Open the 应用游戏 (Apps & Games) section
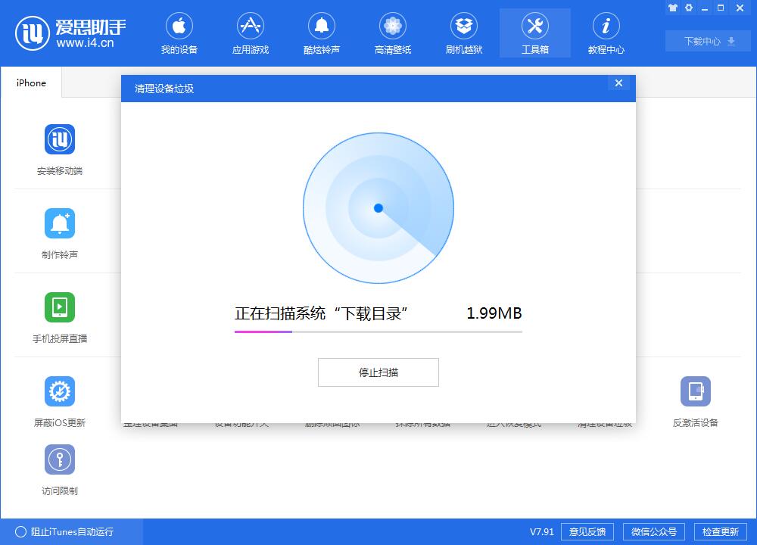Screen dimensions: 757x545 pos(250,33)
